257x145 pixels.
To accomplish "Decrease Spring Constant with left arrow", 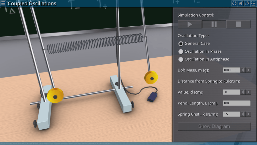I will coord(243,114).
